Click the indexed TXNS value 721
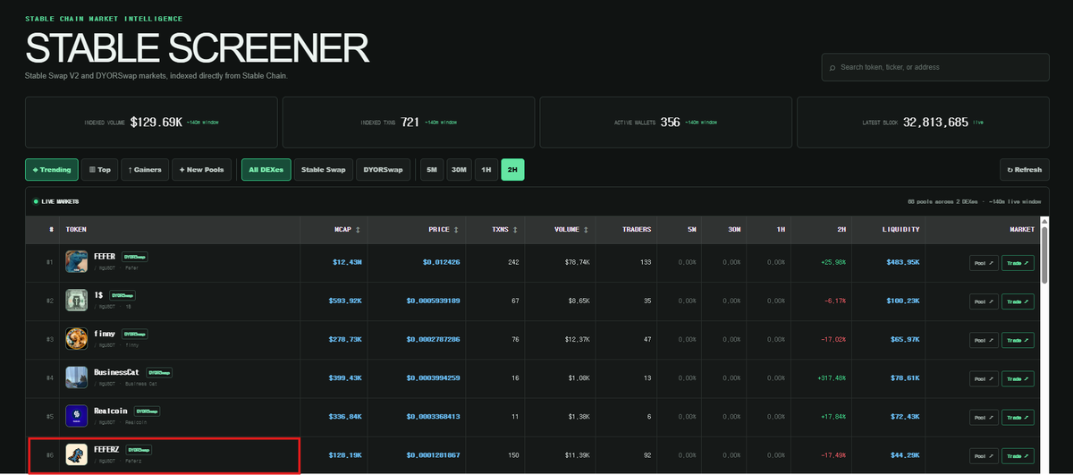Viewport: 1073px width, 475px height. [410, 123]
